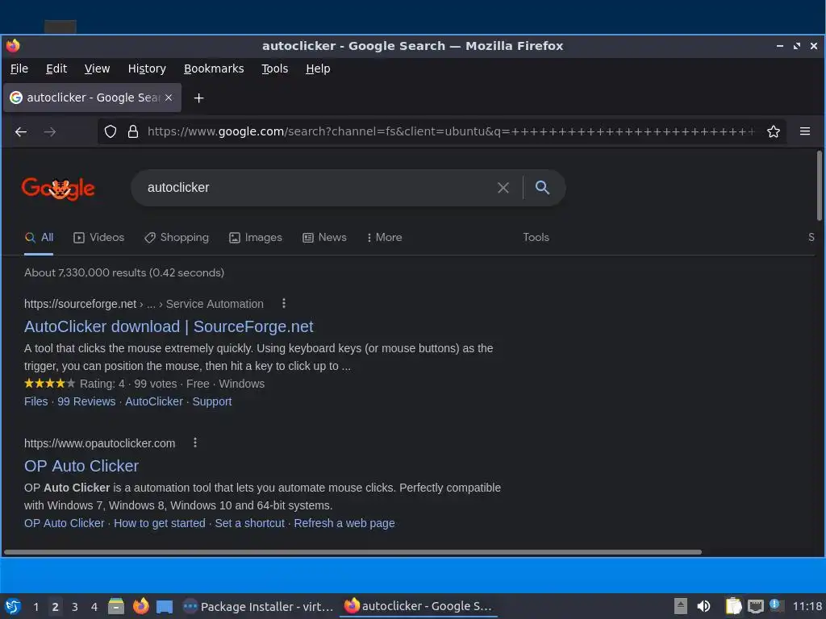Open the 99 Reviews sitelink
826x619 pixels.
pos(86,401)
